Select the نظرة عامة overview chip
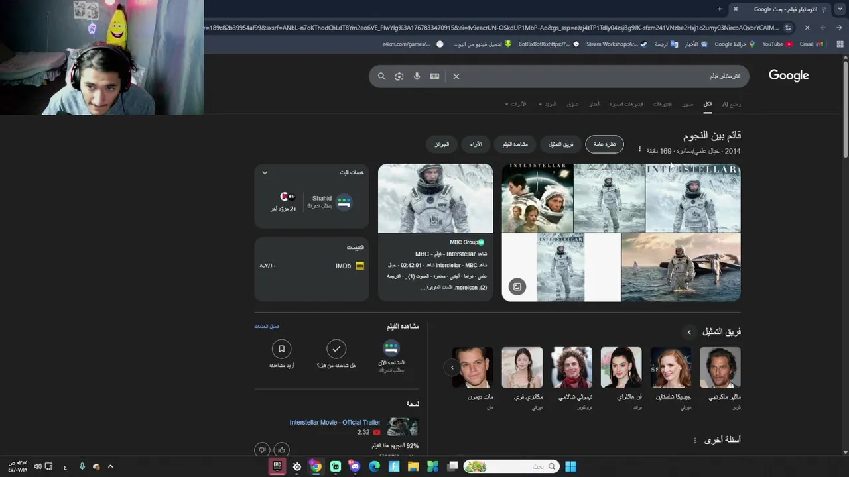The height and width of the screenshot is (477, 849). 604,144
